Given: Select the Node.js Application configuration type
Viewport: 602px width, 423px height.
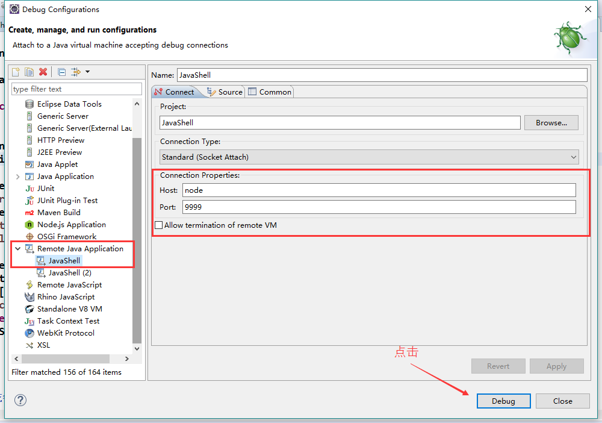Looking at the screenshot, I should (x=71, y=225).
